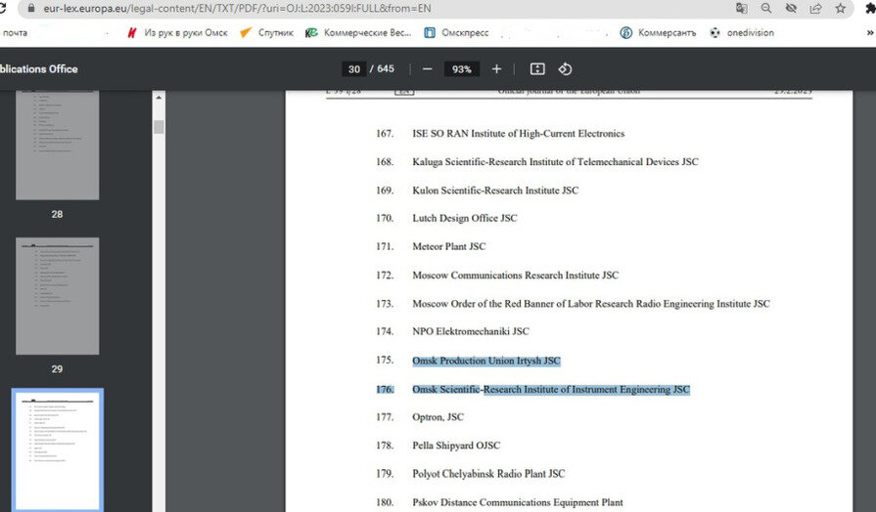Image resolution: width=876 pixels, height=512 pixels.
Task: Open the Спутник bookmark
Action: pos(266,33)
